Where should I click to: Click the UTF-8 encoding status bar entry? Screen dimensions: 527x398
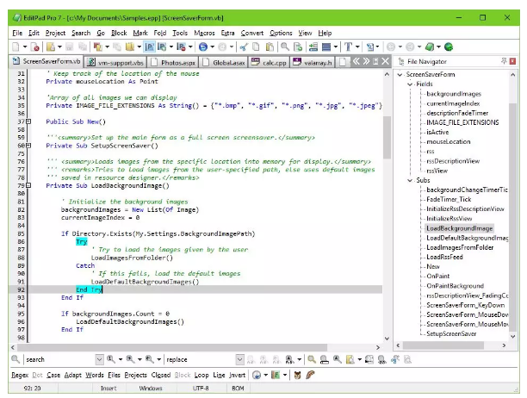(201, 389)
